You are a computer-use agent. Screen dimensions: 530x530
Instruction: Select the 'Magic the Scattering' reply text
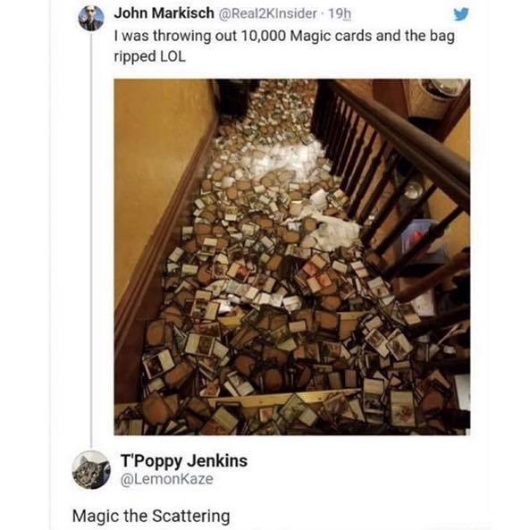[x=151, y=516]
